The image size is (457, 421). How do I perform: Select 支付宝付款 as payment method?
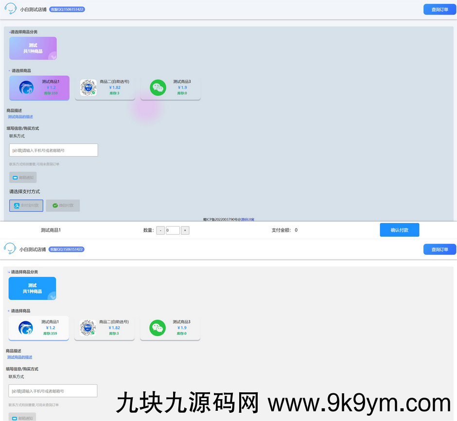click(26, 205)
